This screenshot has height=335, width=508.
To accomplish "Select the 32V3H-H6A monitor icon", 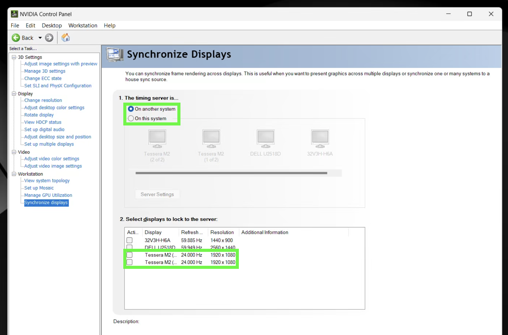I will pos(320,138).
